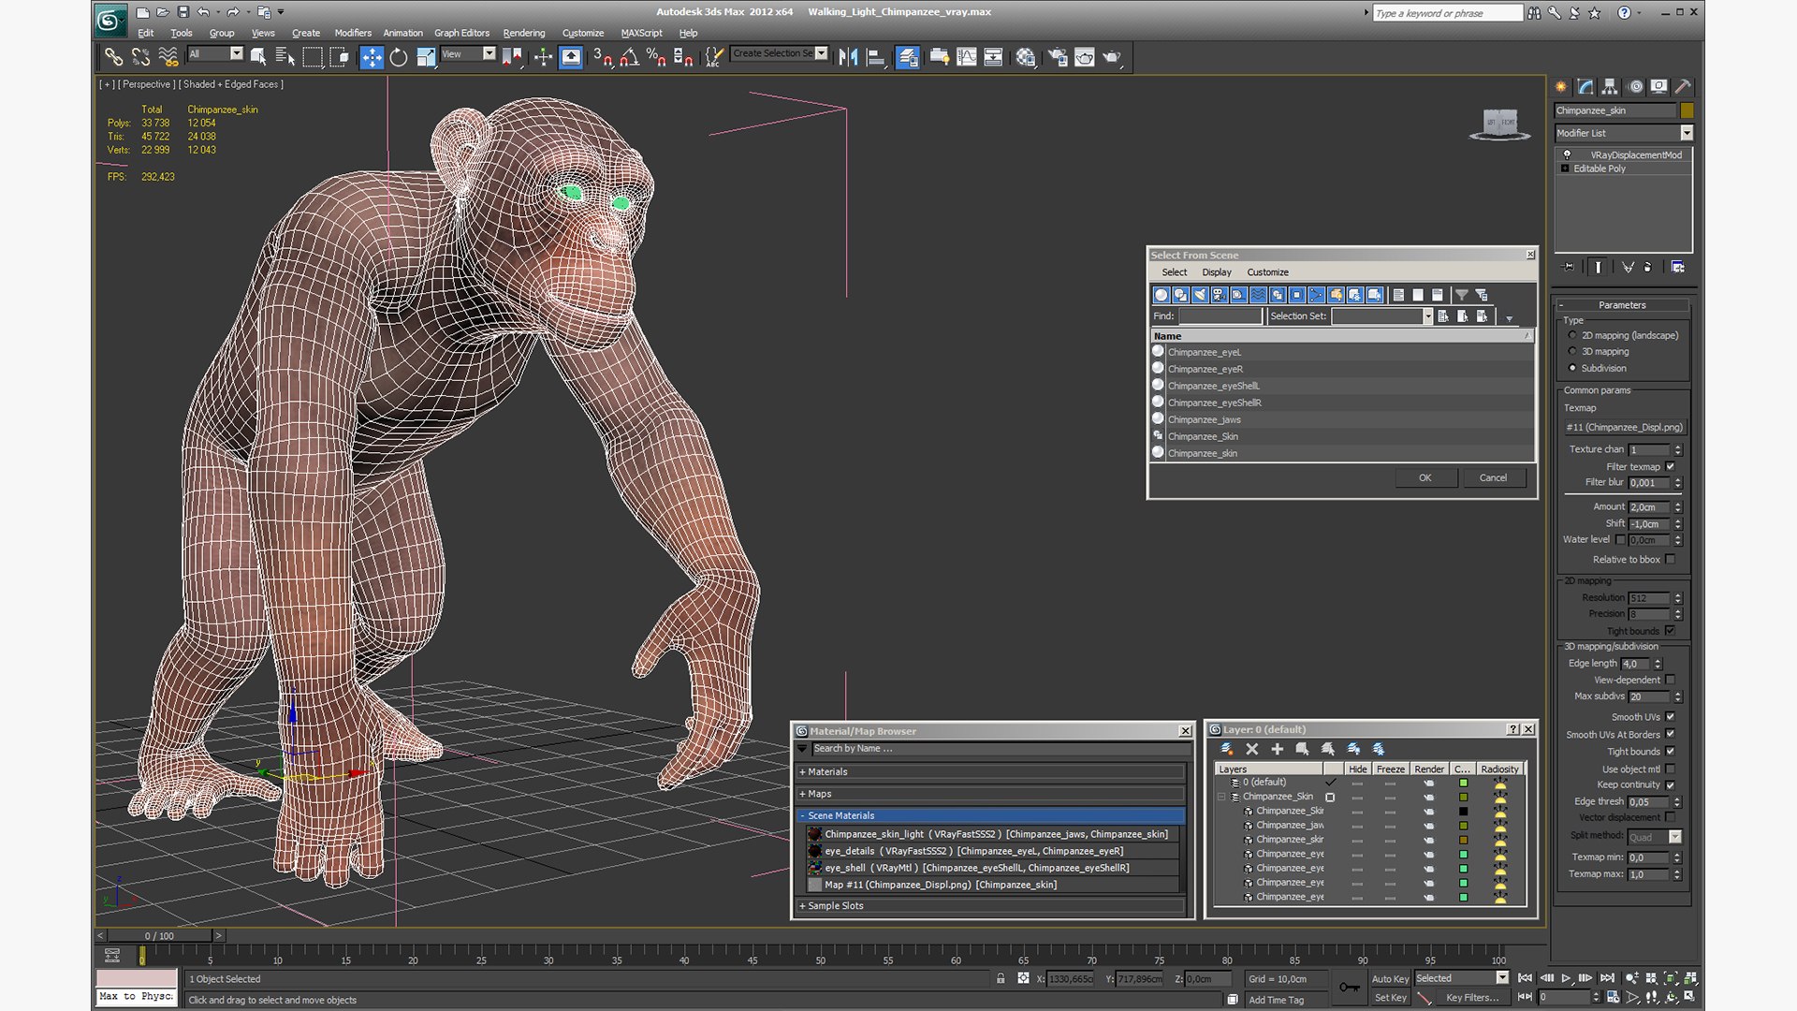Select the 2D mapping (landscape) radio
Viewport: 1797px width, 1011px height.
[1572, 335]
